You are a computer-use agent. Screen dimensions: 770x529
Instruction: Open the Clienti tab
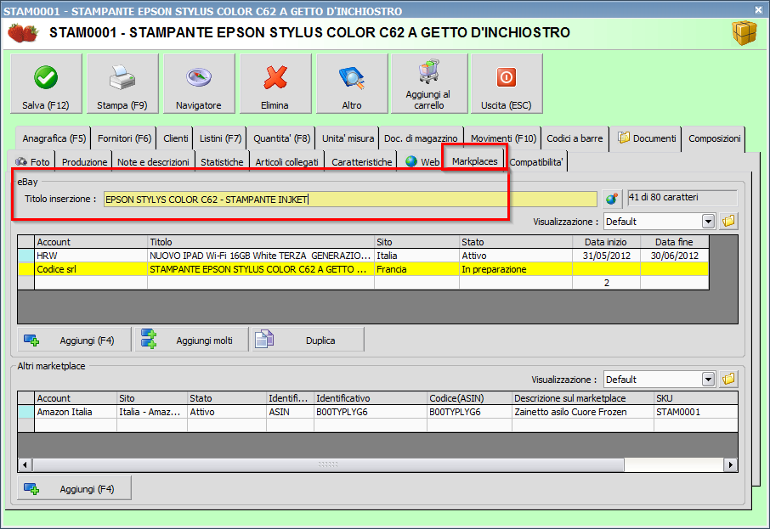point(175,138)
